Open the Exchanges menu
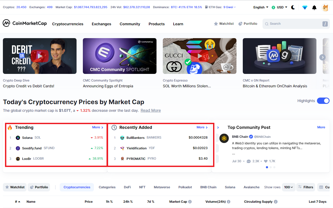The height and width of the screenshot is (208, 333). 102,24
